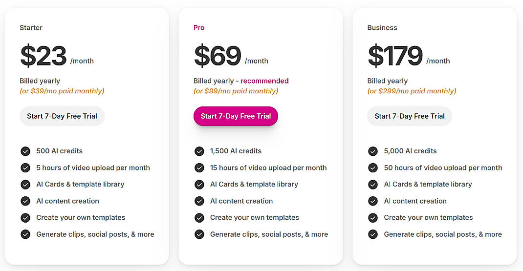Select the Business plan heading

[382, 28]
